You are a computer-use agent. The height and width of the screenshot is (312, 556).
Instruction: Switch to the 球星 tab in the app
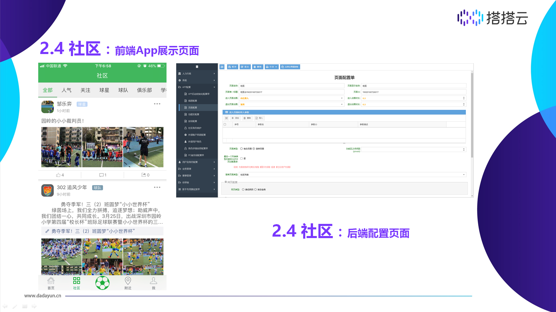[x=104, y=90]
